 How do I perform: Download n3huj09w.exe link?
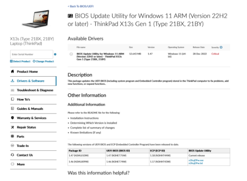pyautogui.click(x=196, y=161)
